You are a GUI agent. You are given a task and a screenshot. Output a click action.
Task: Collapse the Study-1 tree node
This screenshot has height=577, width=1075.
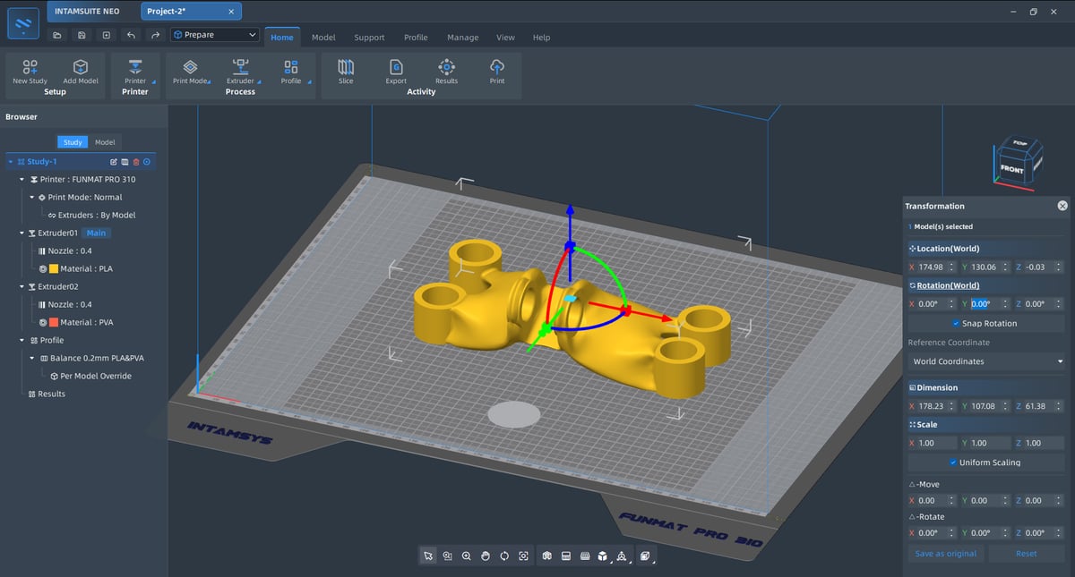click(x=11, y=162)
